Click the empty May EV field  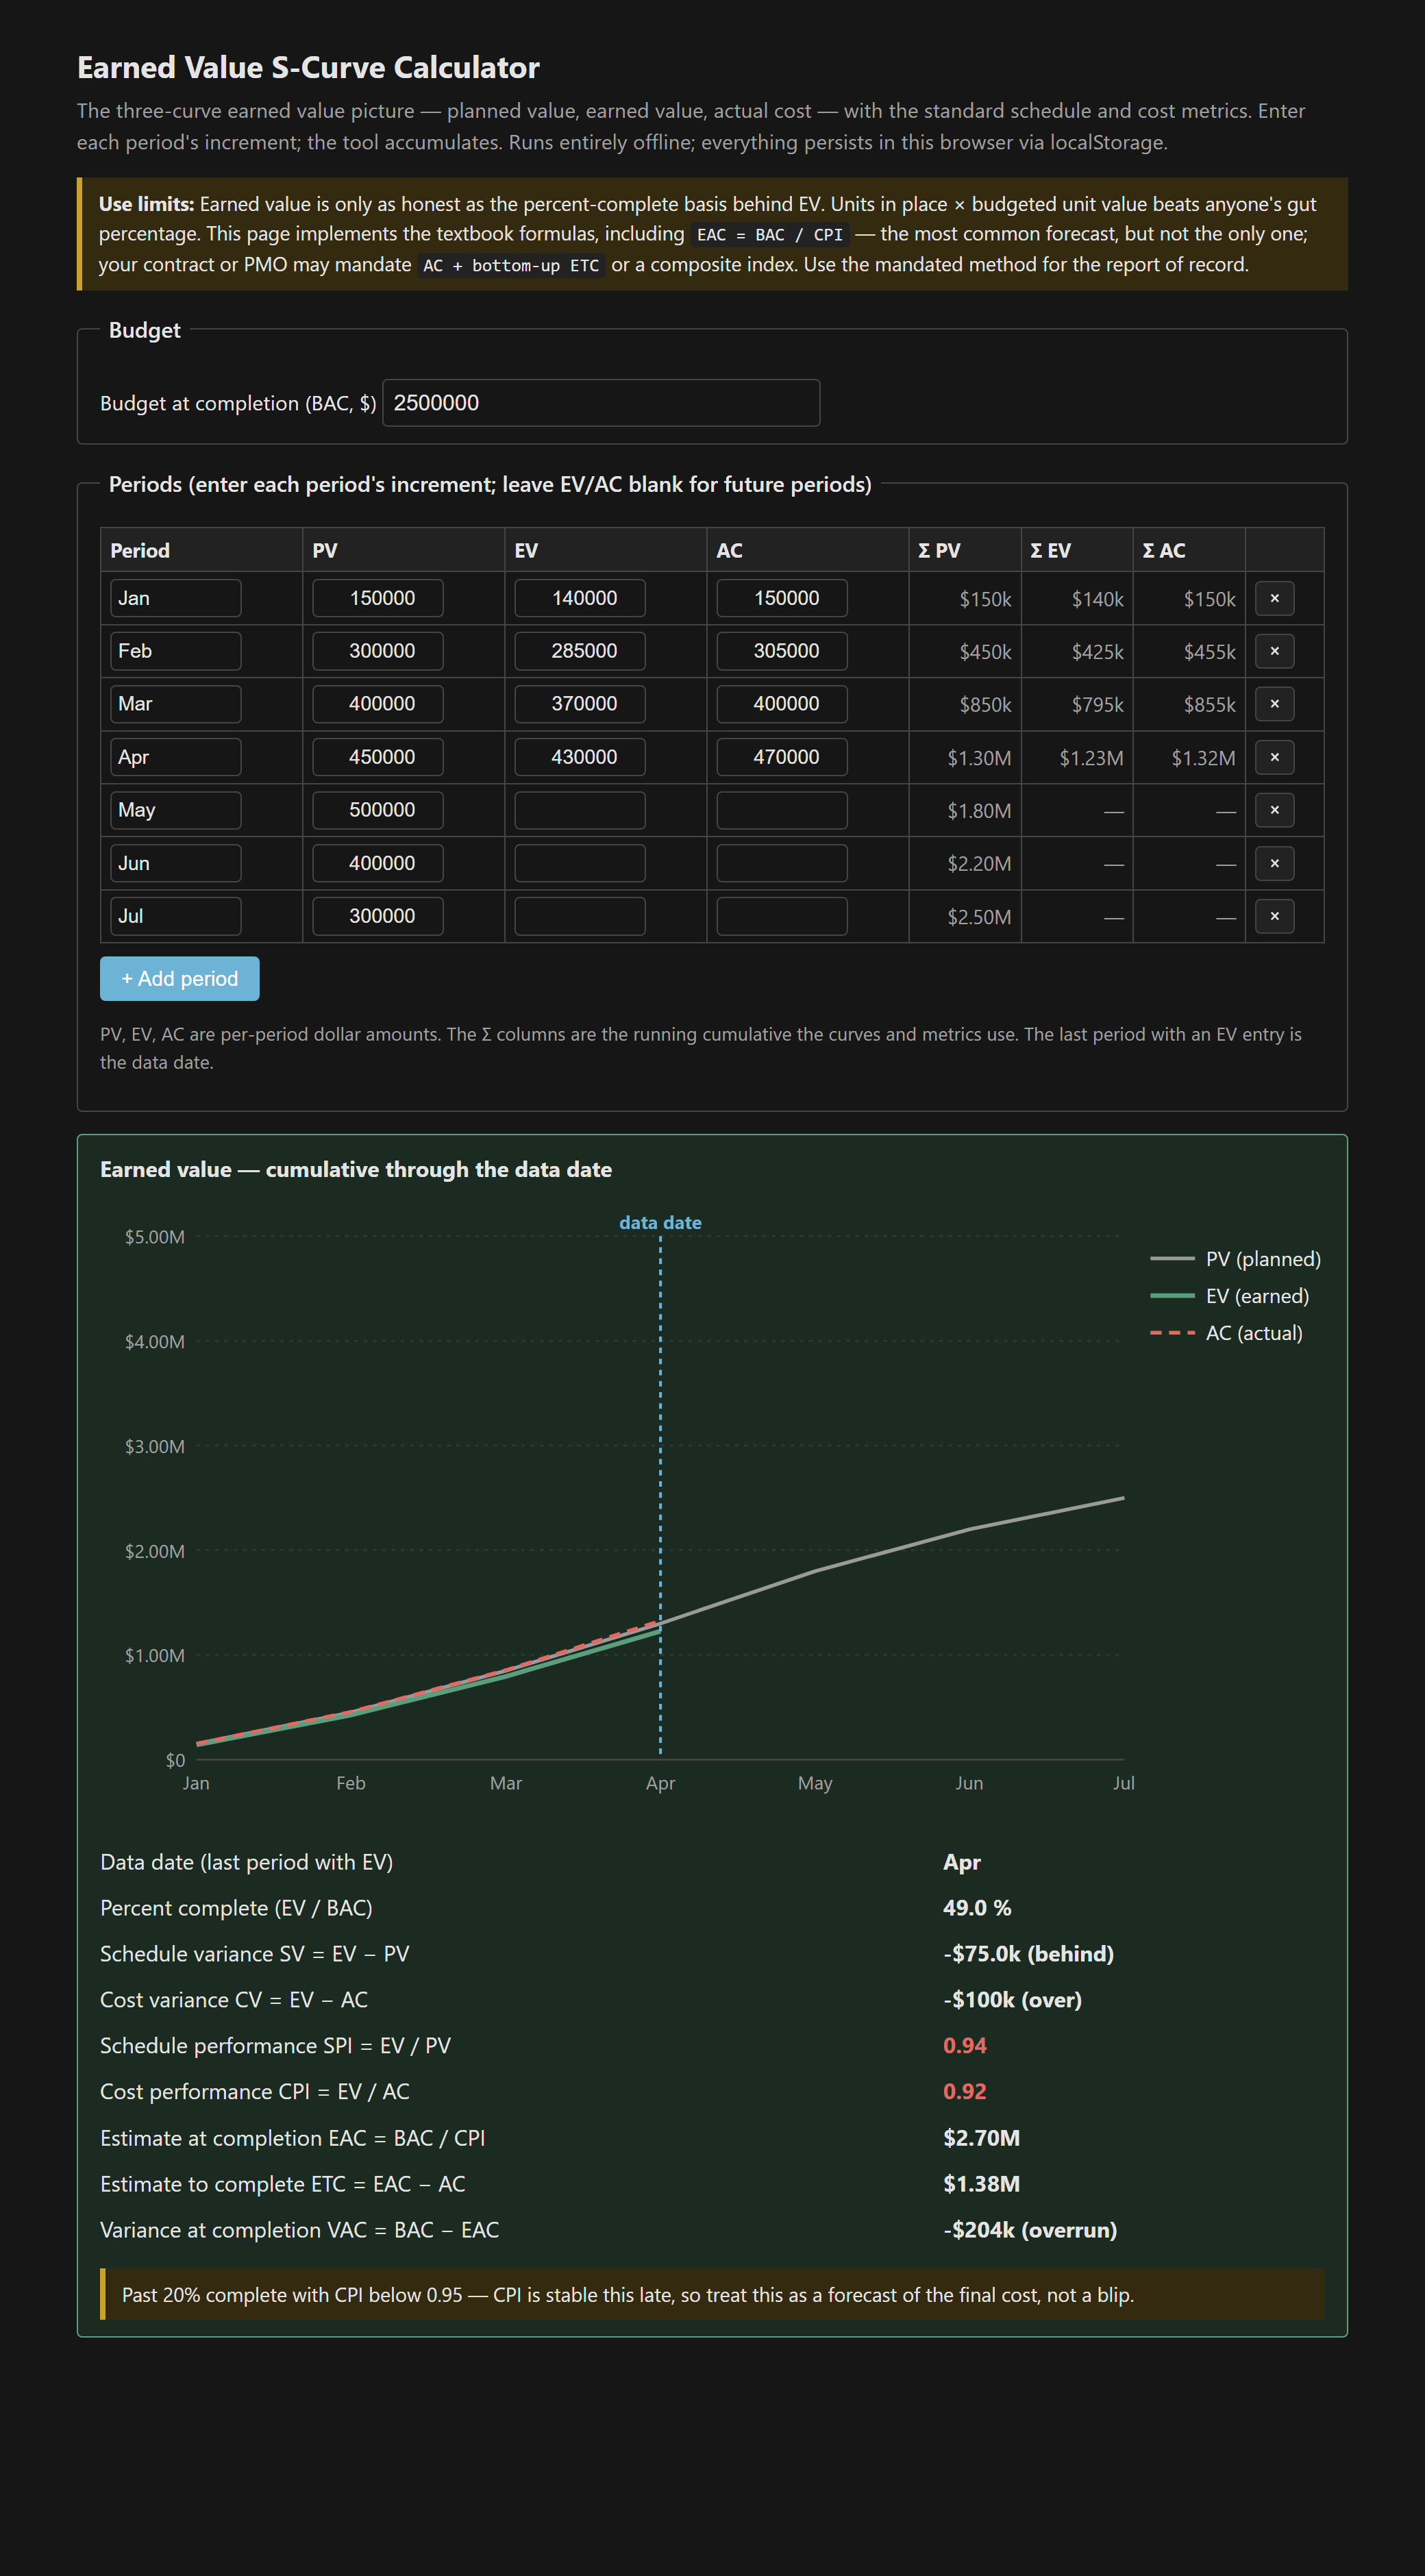580,810
